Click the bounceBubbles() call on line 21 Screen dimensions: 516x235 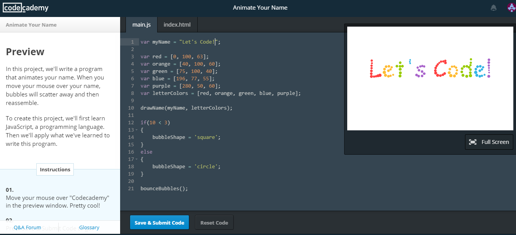(x=164, y=188)
